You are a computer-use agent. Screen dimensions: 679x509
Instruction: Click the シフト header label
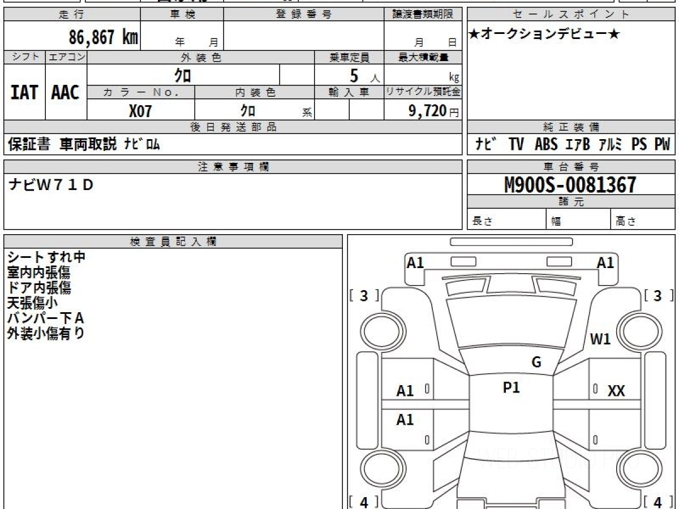pos(24,57)
